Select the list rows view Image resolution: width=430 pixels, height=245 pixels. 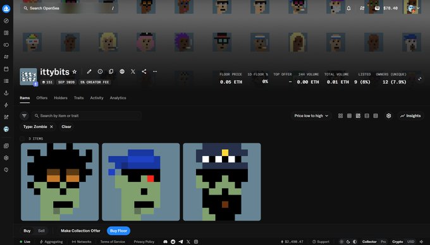[367, 116]
